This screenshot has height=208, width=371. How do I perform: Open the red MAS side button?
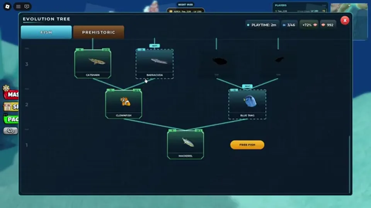coord(11,94)
